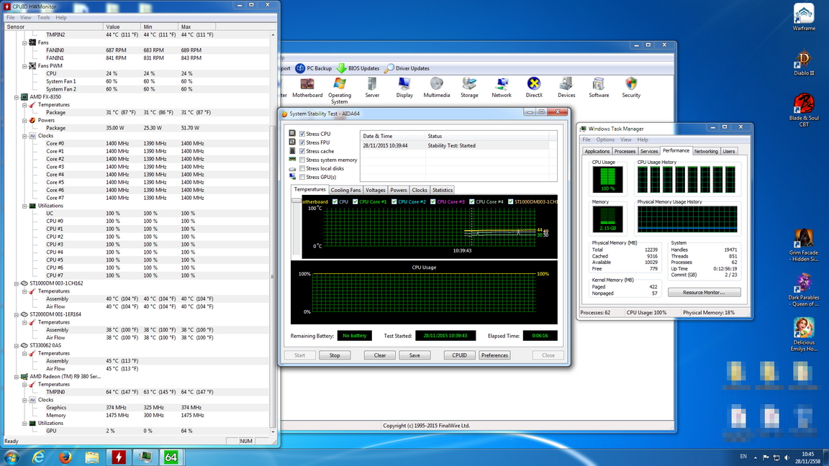Open Task Manager Options menu

coord(605,140)
